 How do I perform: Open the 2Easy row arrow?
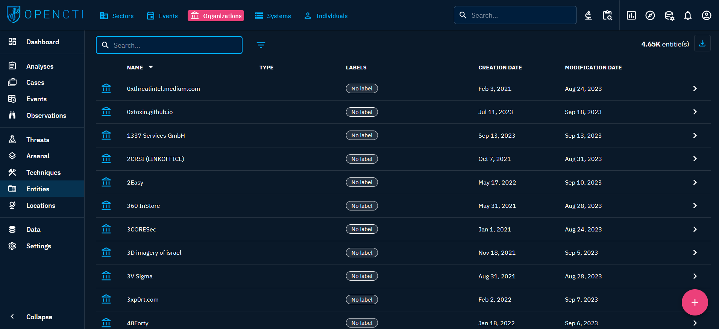pyautogui.click(x=695, y=182)
